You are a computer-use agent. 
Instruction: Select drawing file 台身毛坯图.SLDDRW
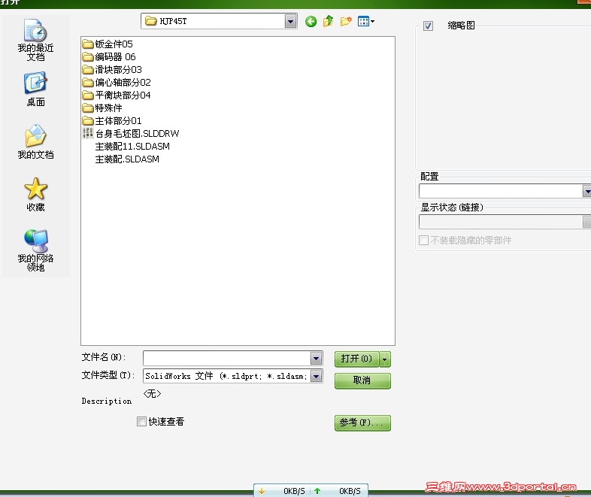pyautogui.click(x=131, y=133)
